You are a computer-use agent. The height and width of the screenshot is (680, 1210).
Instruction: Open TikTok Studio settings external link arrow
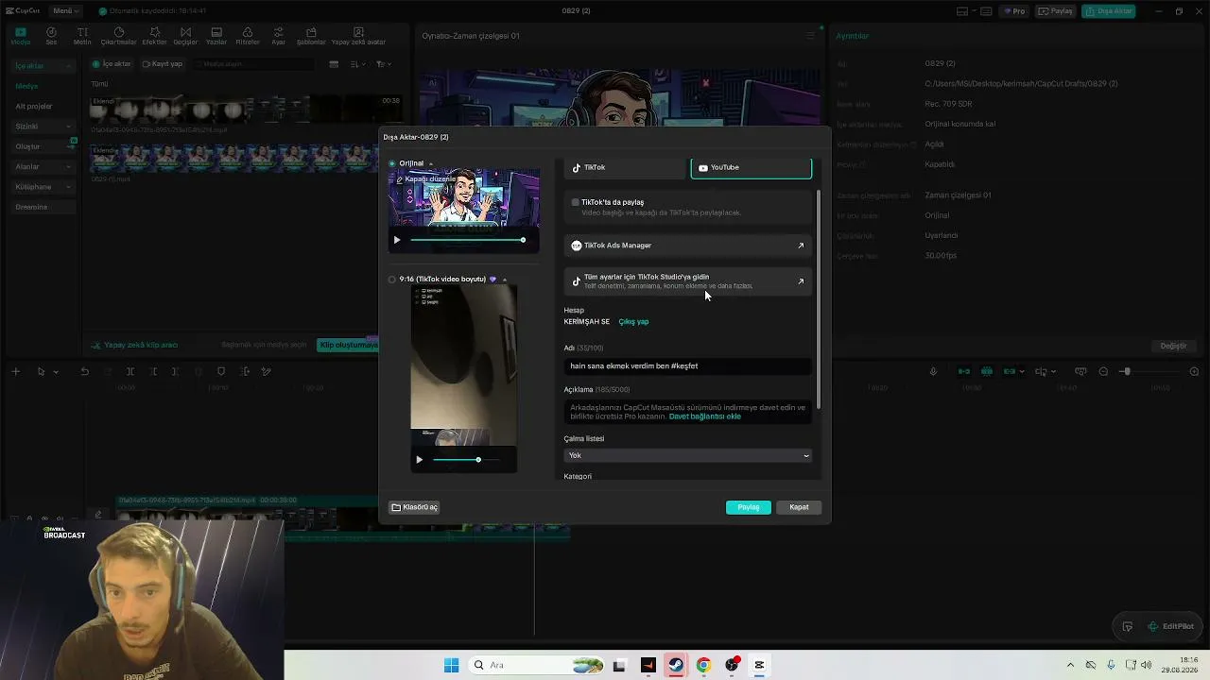[801, 281]
